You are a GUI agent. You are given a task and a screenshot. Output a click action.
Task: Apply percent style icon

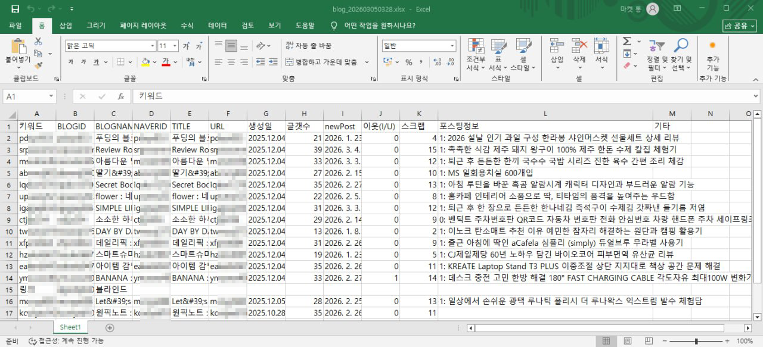pos(409,62)
